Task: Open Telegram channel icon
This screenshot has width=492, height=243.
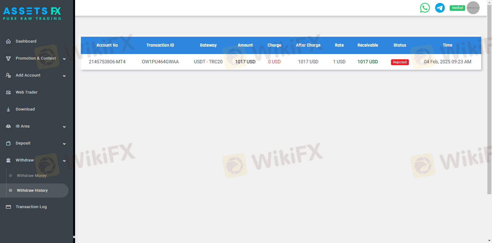Action: [440, 8]
